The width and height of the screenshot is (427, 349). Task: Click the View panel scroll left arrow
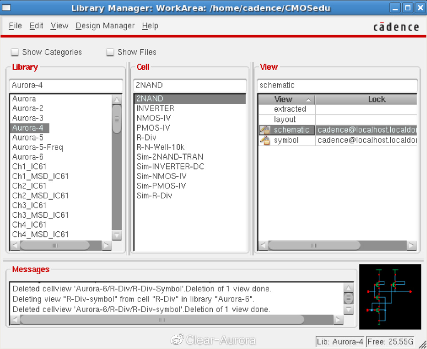pyautogui.click(x=263, y=246)
